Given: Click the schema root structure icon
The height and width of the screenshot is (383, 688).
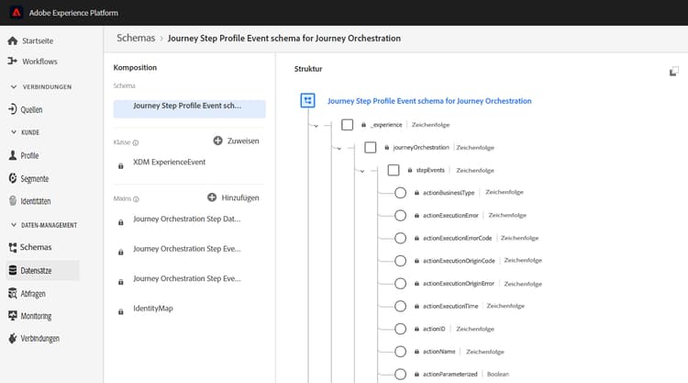Looking at the screenshot, I should coord(309,101).
